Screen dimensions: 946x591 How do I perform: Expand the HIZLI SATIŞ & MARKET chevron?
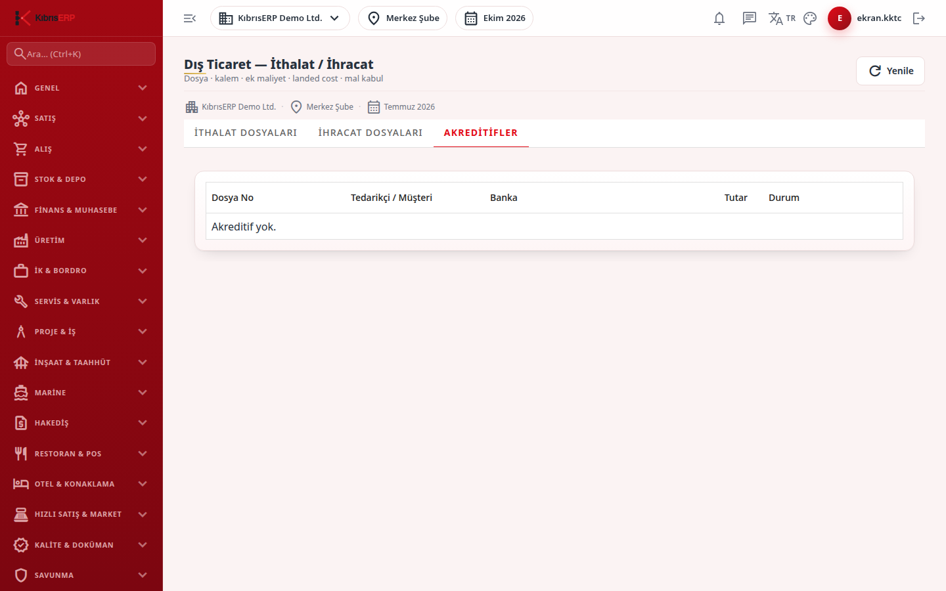[143, 514]
